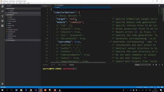Add a new terminal with plus icon
Screen dimensions: 164x92
(x=153, y=65)
